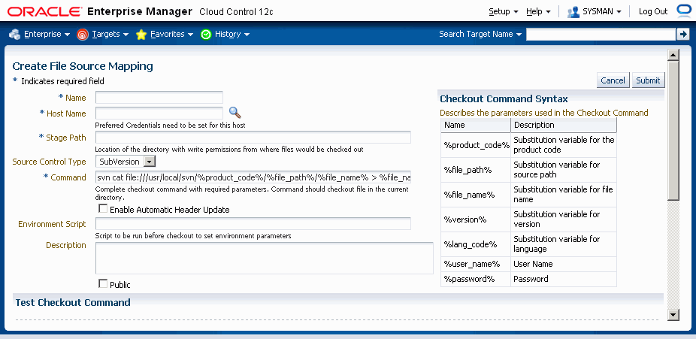Image resolution: width=696 pixels, height=339 pixels.
Task: Click the %file_path% table cell
Action: 476,170
